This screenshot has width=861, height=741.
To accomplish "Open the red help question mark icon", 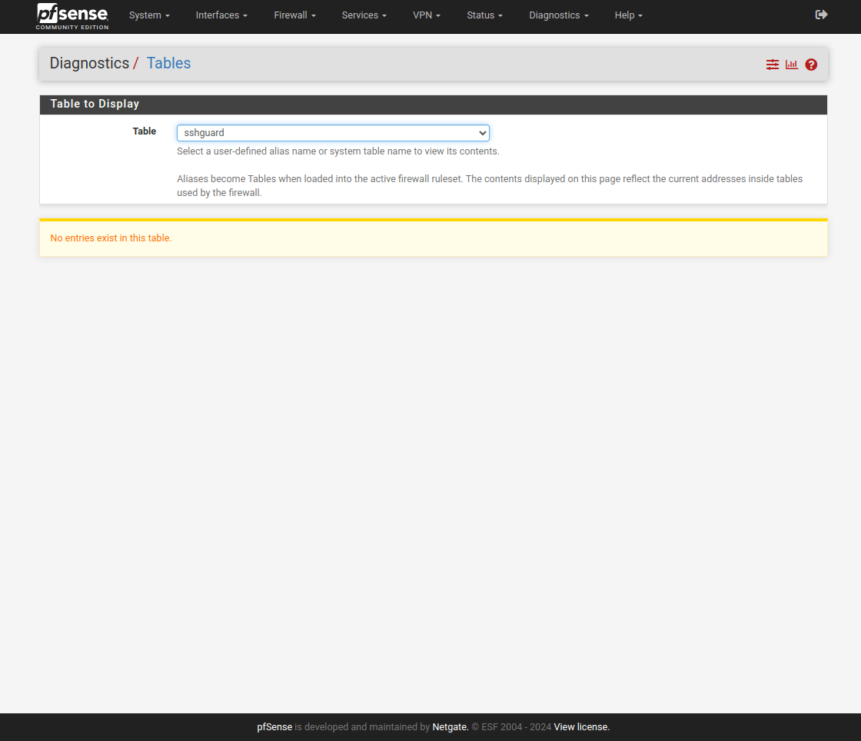I will [x=811, y=65].
